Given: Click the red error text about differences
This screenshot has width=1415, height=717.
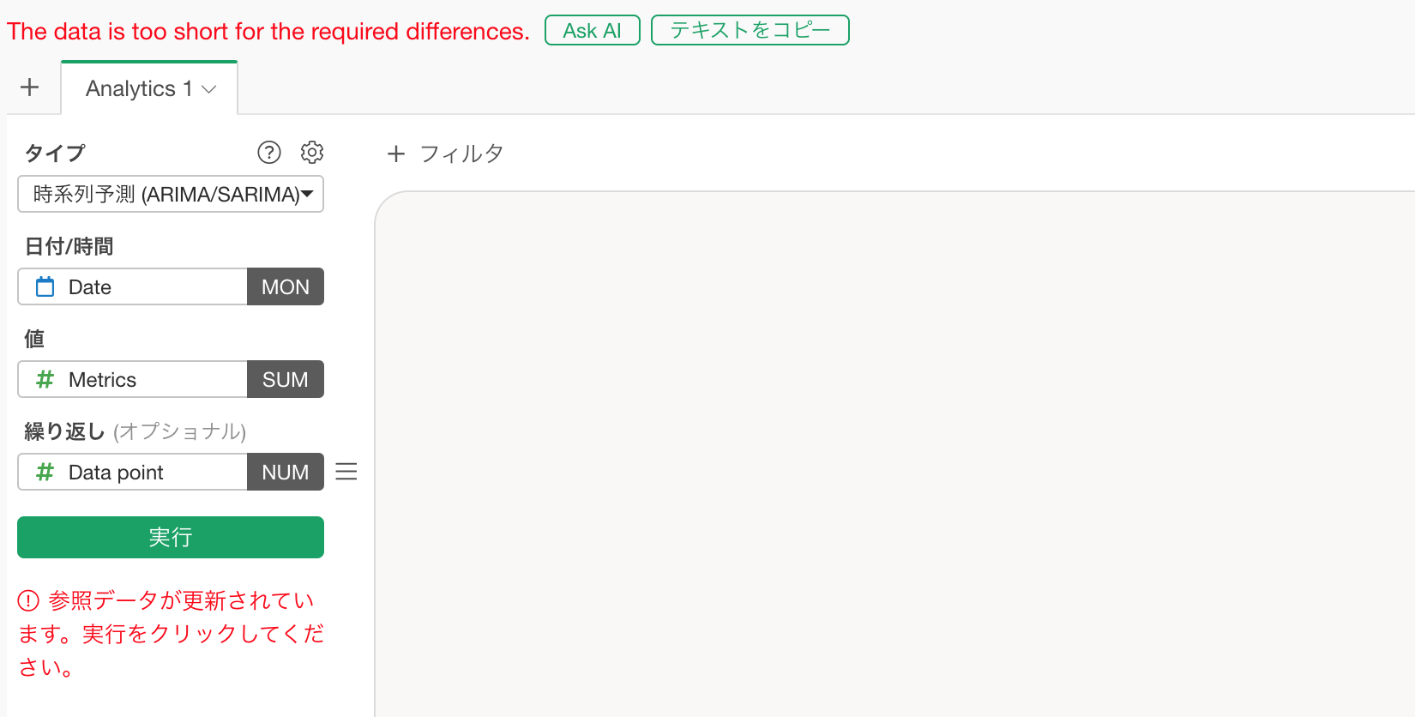Looking at the screenshot, I should [x=268, y=32].
